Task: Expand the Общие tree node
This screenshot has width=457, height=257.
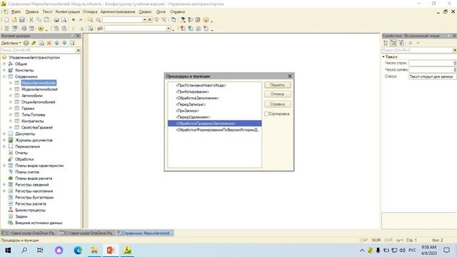Action: (4, 64)
